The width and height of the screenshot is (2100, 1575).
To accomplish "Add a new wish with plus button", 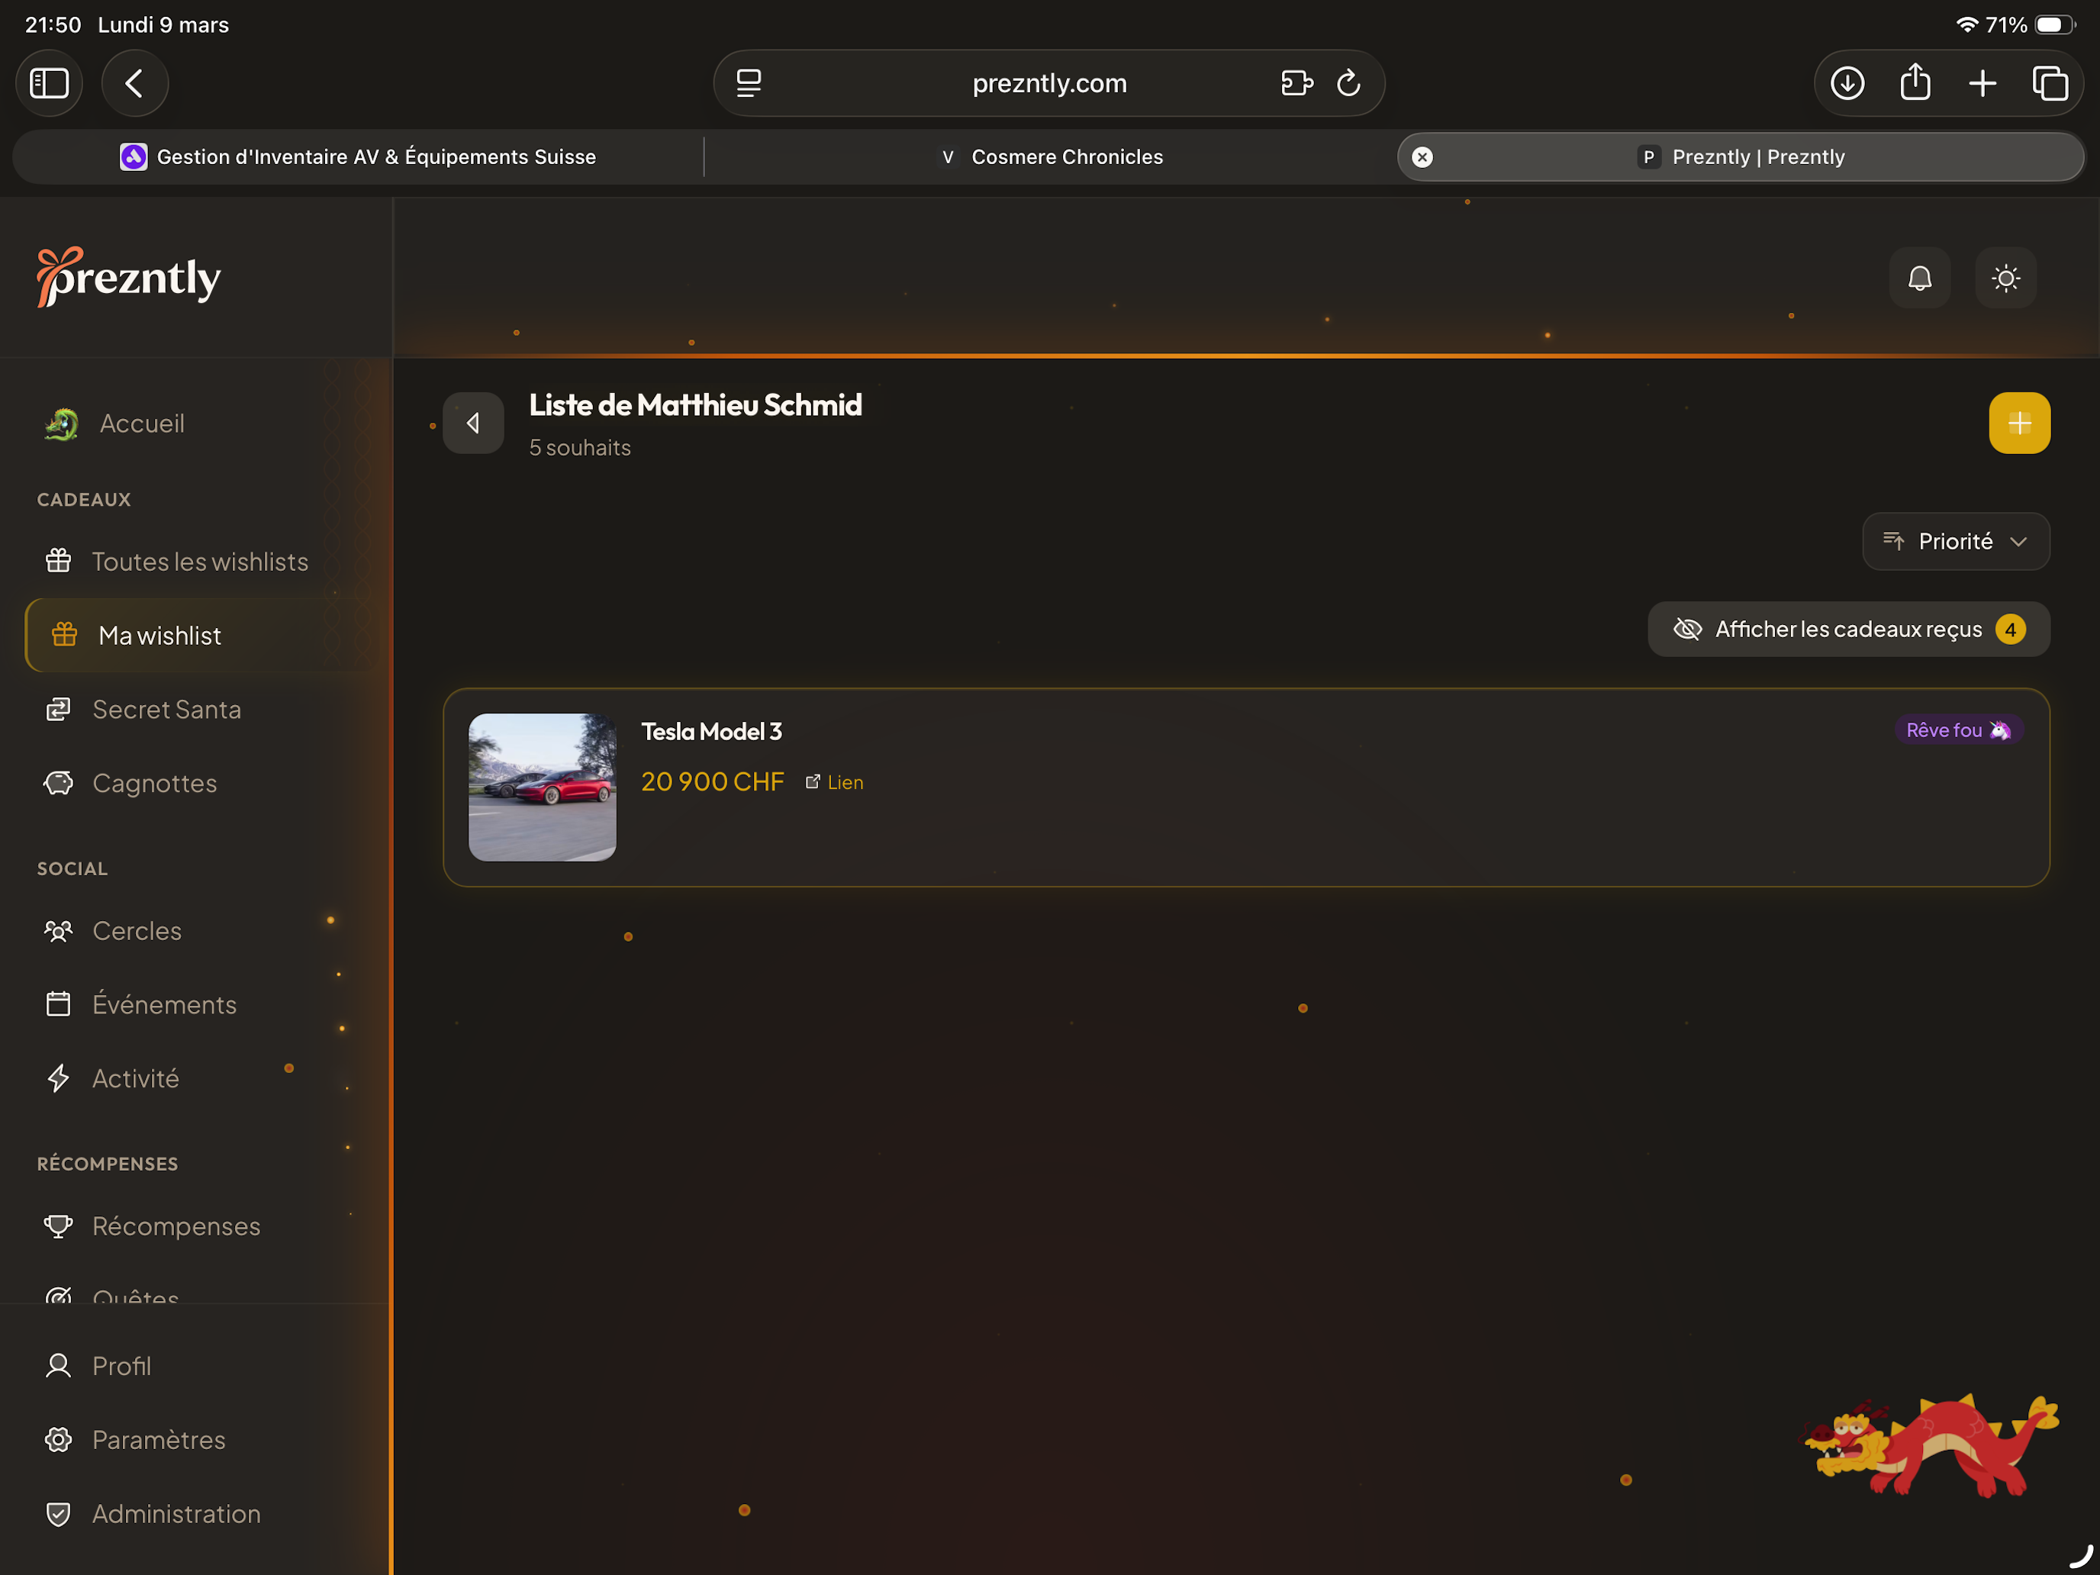I will (2020, 424).
